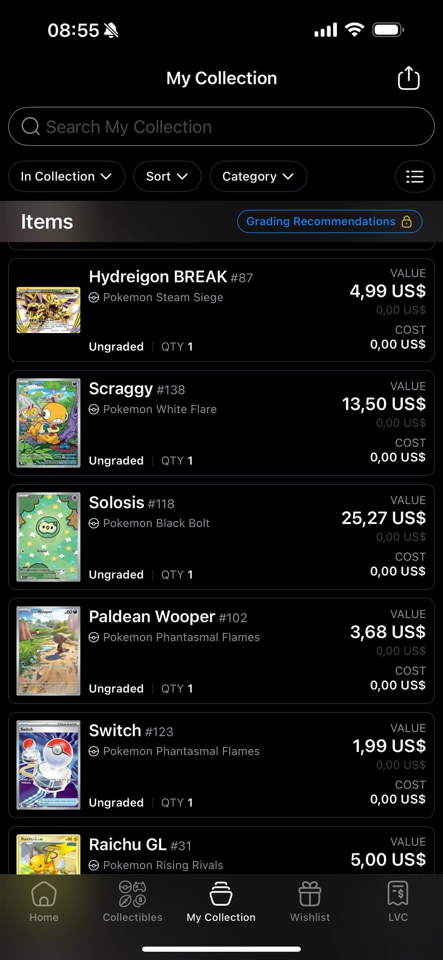Open the Scraggy #138 card thumbnail
Screen dimensions: 443x960
pyautogui.click(x=48, y=423)
